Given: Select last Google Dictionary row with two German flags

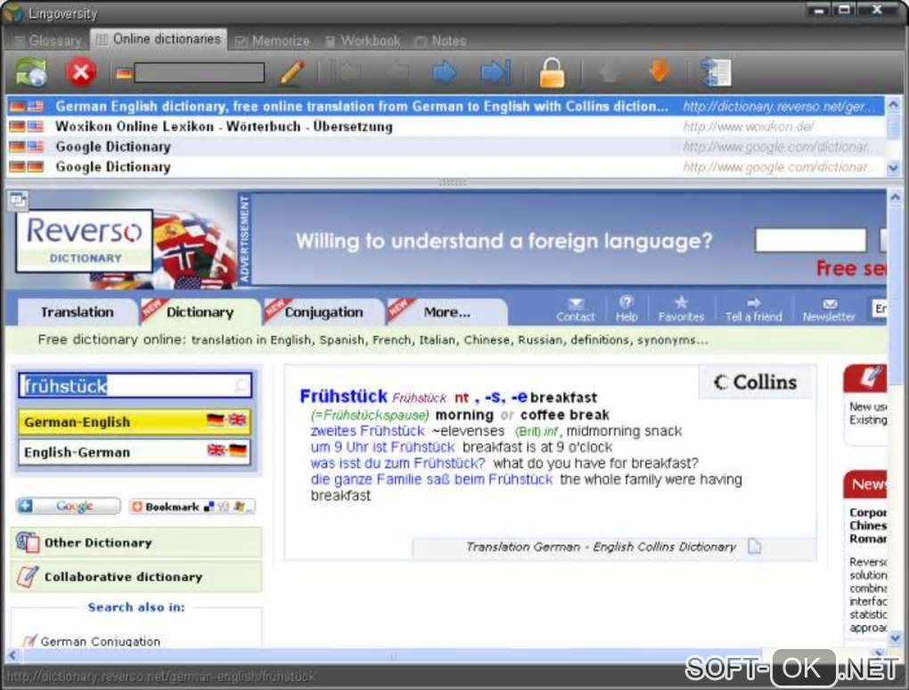Looking at the screenshot, I should coord(446,166).
